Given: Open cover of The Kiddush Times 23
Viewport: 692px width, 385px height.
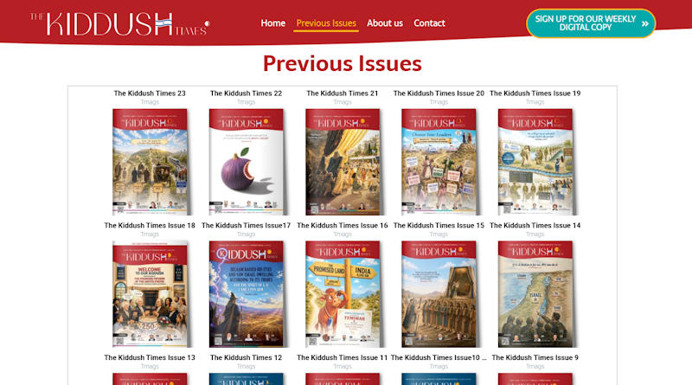Looking at the screenshot, I should [150, 162].
